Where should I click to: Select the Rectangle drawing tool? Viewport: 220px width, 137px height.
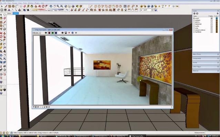tap(10, 6)
